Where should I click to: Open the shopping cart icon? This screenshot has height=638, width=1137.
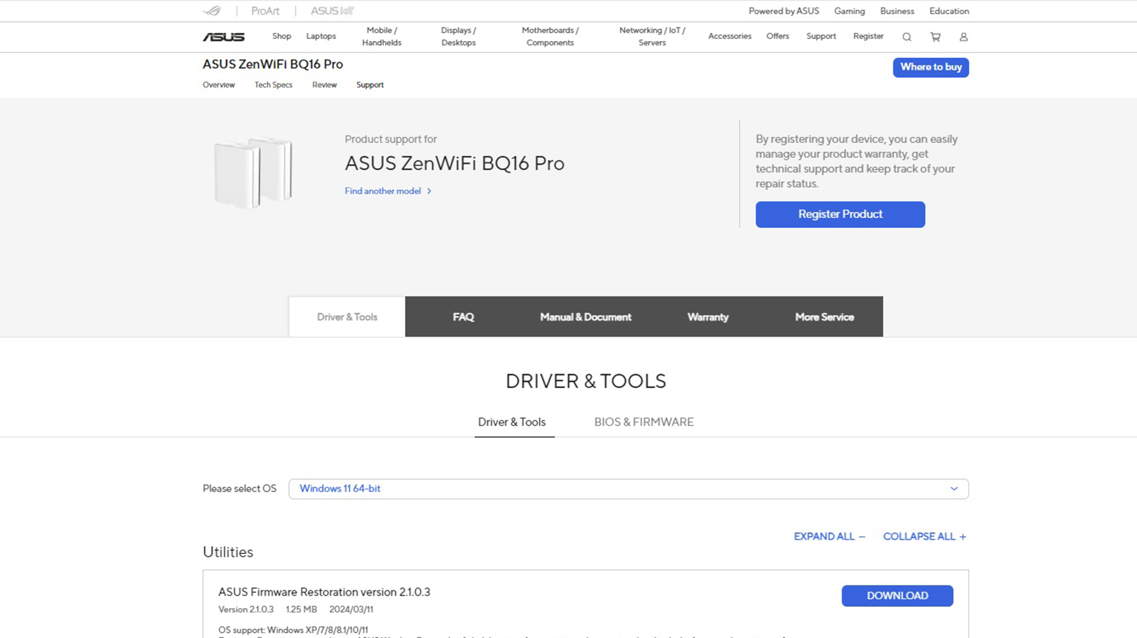935,37
